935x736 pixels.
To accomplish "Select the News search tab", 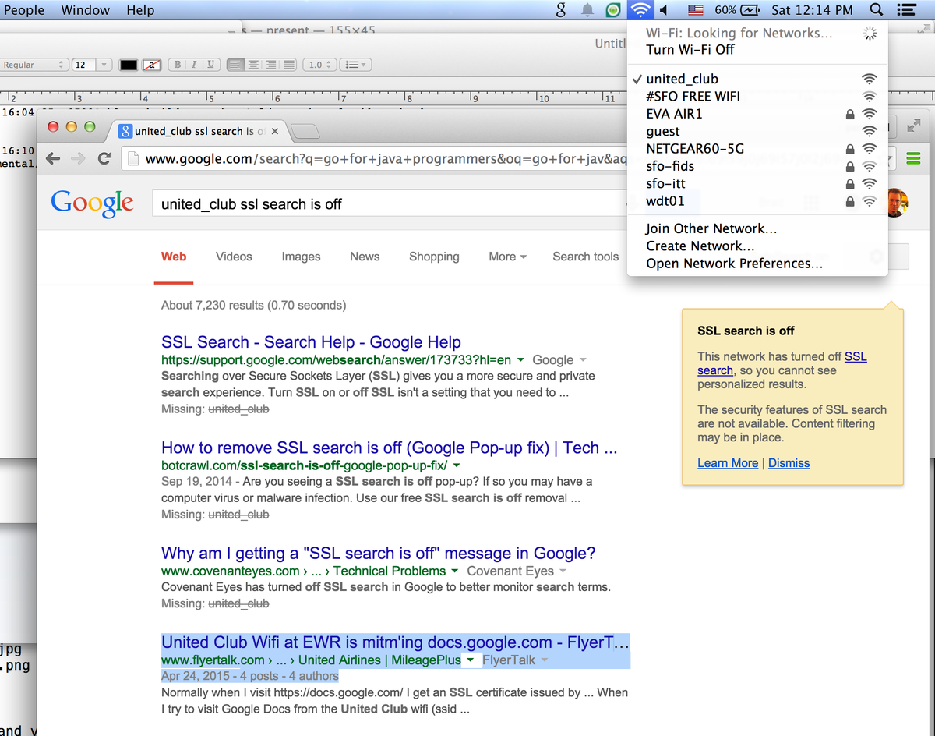I will 365,257.
